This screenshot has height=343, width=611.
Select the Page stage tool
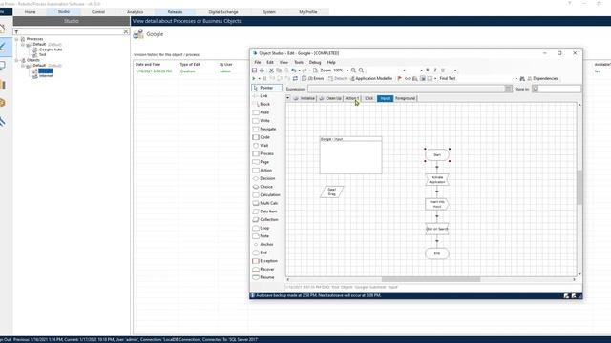point(261,162)
